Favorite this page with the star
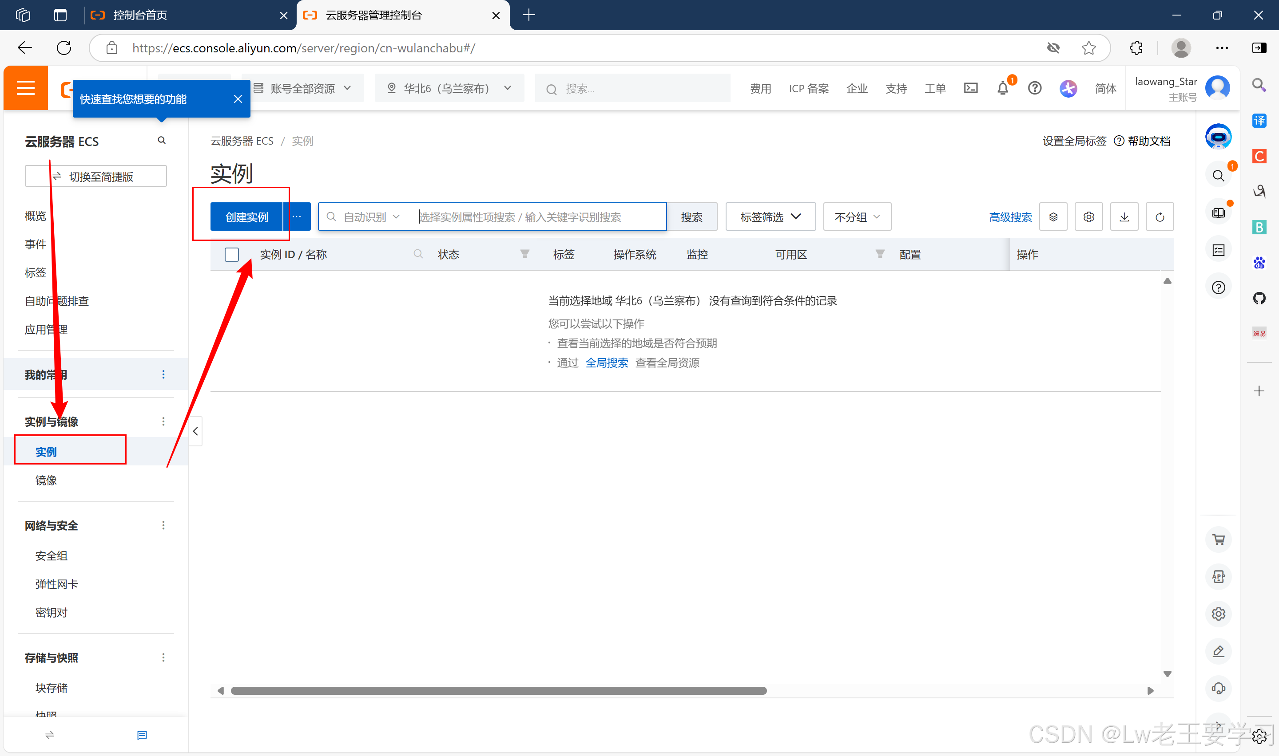This screenshot has width=1279, height=756. [1088, 48]
